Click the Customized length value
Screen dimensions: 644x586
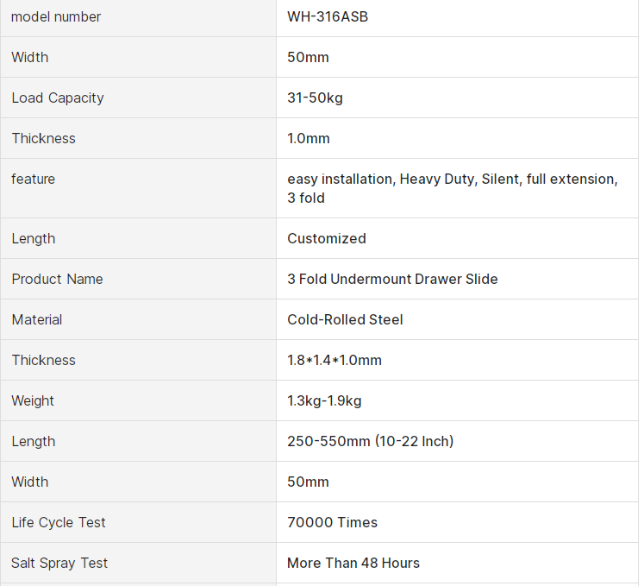click(x=327, y=238)
